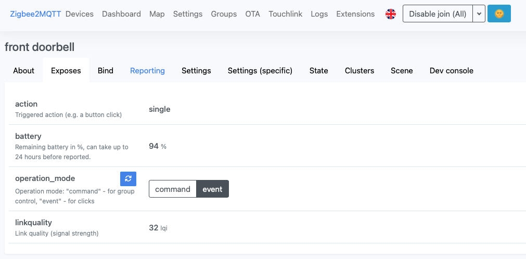View the Logs page

pos(319,14)
